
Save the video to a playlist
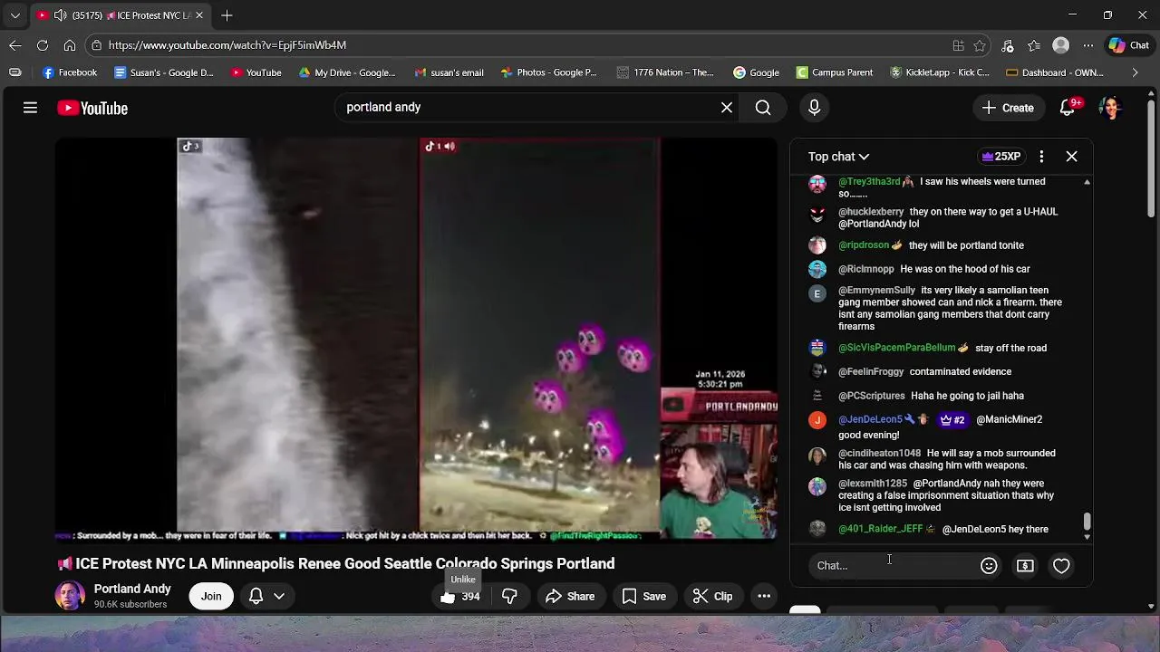point(644,596)
